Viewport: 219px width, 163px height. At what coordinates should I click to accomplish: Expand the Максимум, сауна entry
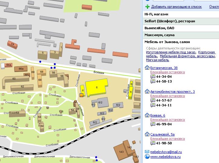(159, 35)
